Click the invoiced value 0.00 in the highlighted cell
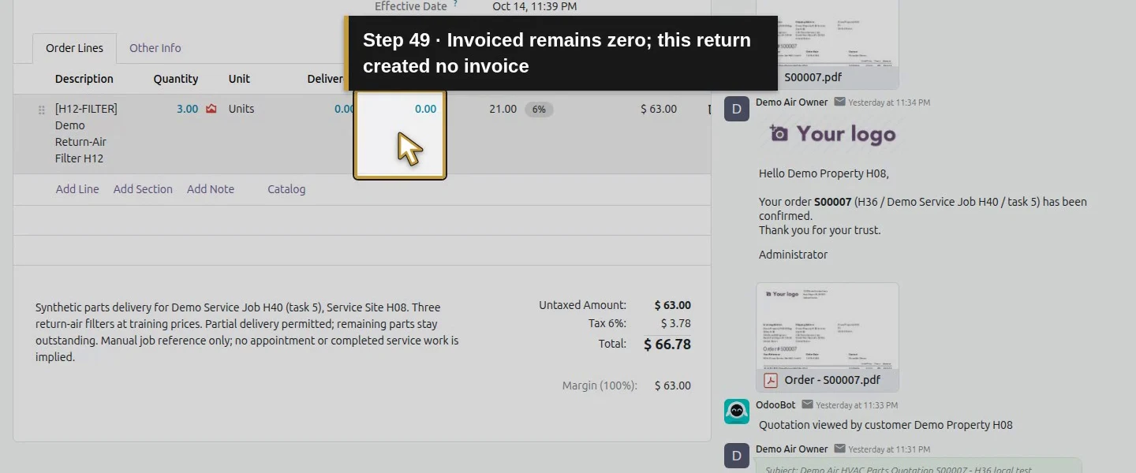This screenshot has height=473, width=1136. (425, 109)
